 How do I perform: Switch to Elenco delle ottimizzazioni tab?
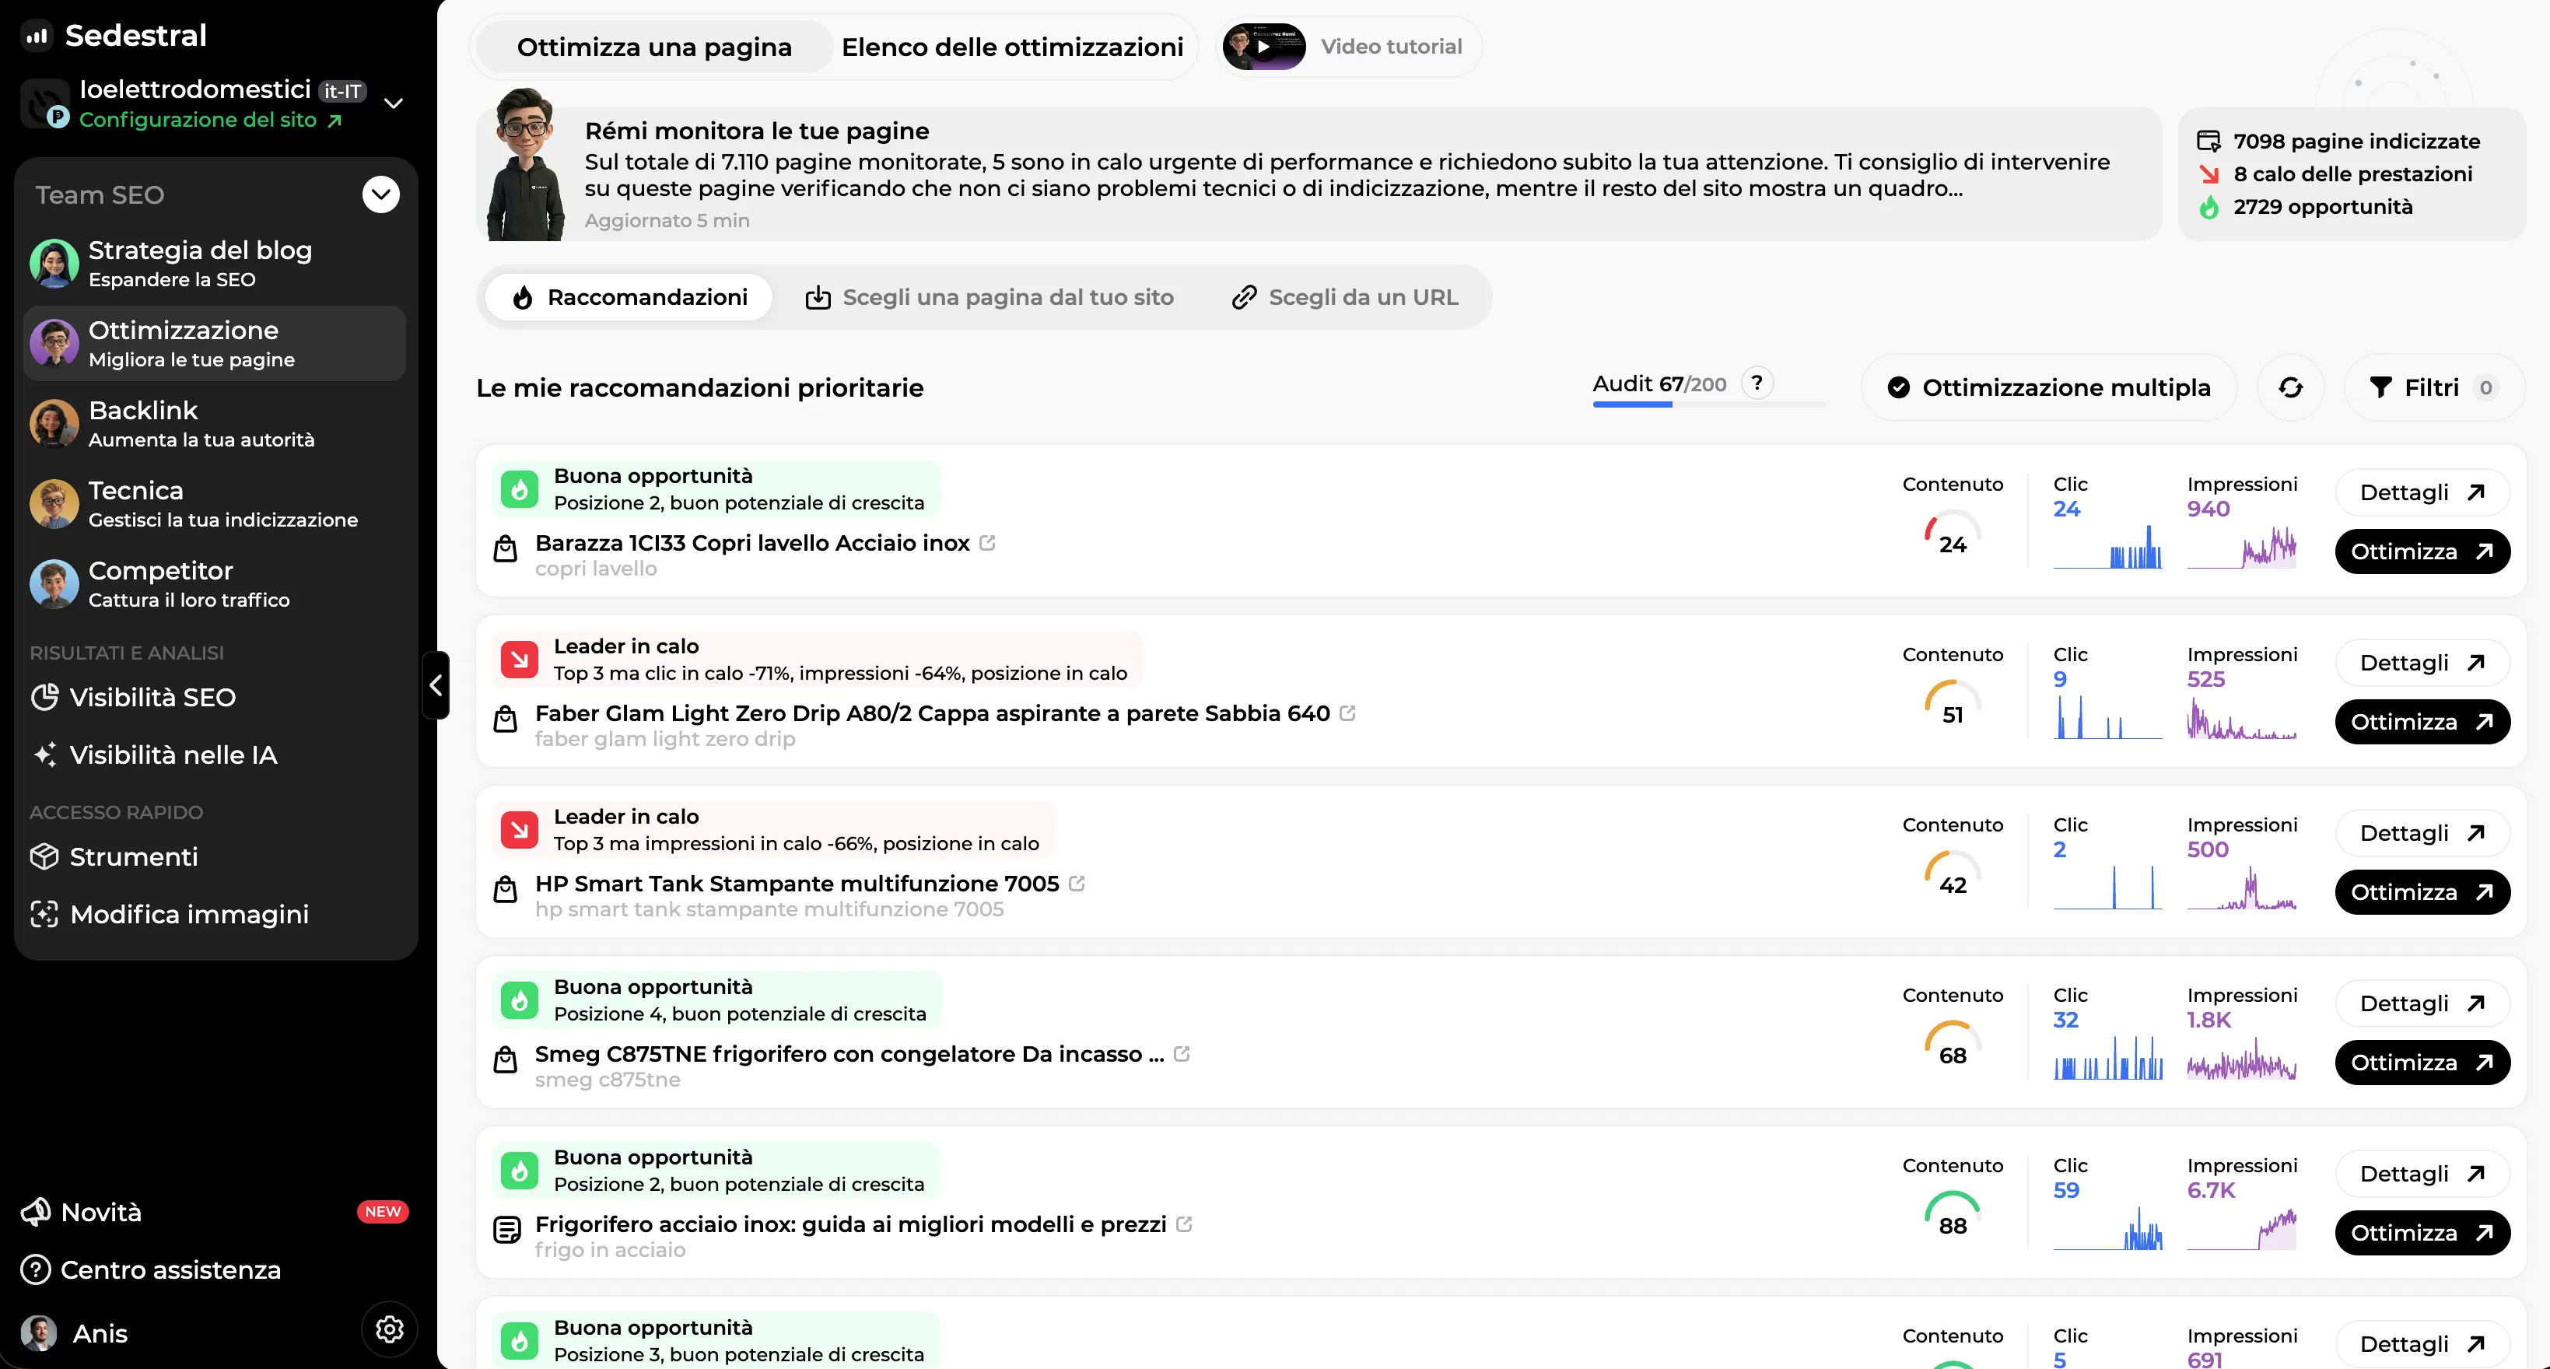1012,47
